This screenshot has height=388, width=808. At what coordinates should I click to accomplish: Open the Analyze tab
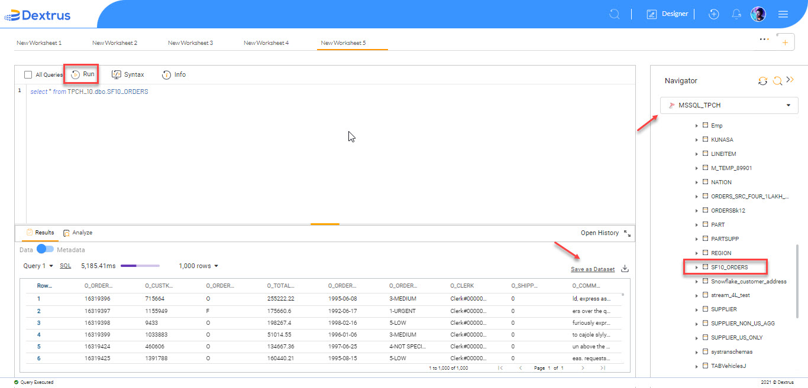pyautogui.click(x=77, y=233)
